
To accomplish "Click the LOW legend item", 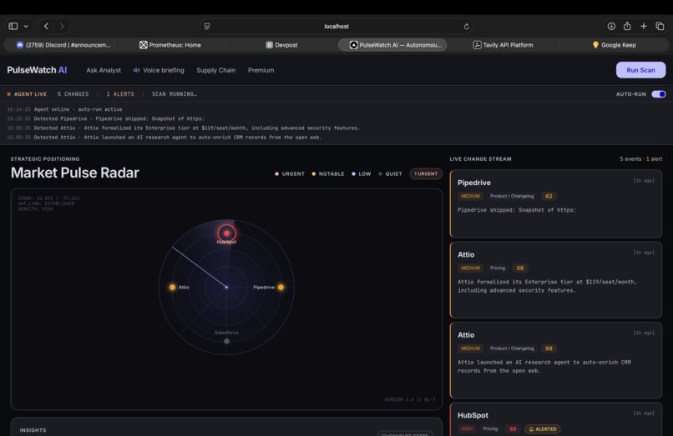I will pos(361,174).
